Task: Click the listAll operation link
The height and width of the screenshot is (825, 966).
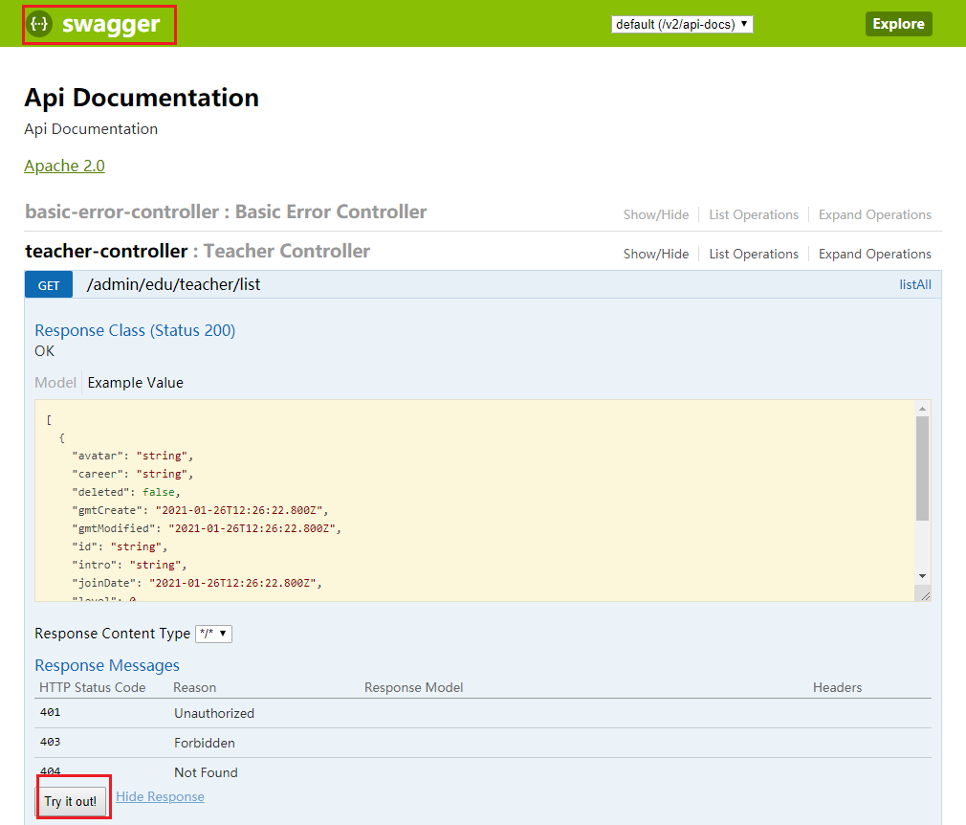Action: point(915,284)
